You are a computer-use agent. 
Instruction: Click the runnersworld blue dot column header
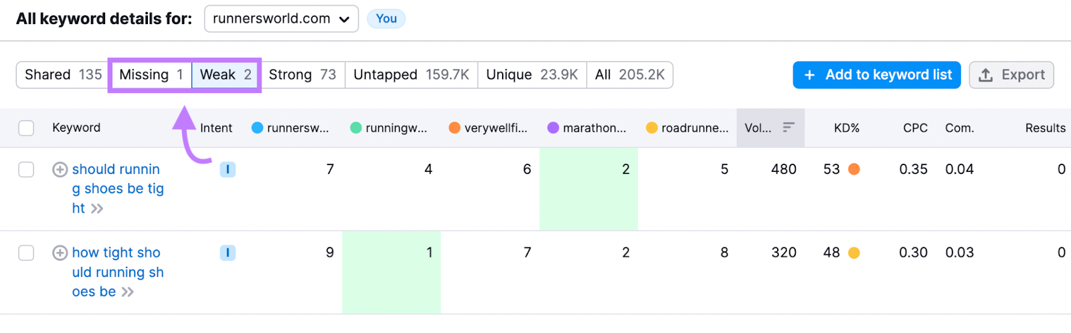[x=290, y=128]
